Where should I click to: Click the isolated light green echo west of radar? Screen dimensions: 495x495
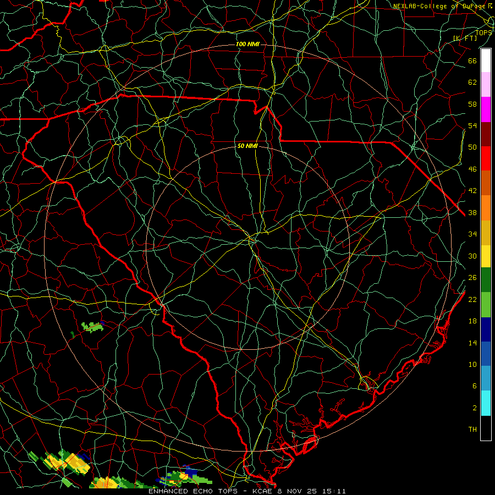93,327
